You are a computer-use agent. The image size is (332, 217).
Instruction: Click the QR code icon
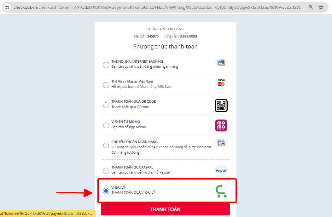pyautogui.click(x=221, y=105)
